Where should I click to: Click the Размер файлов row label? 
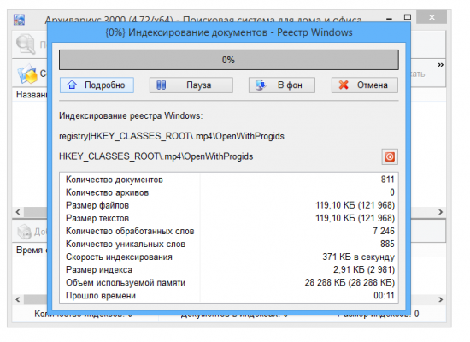pyautogui.click(x=97, y=205)
